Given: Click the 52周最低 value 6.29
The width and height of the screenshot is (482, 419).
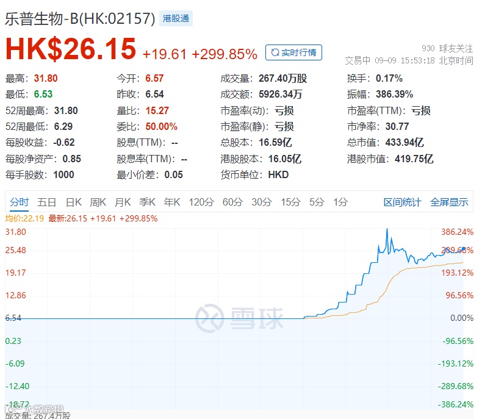Looking at the screenshot, I should tap(63, 126).
